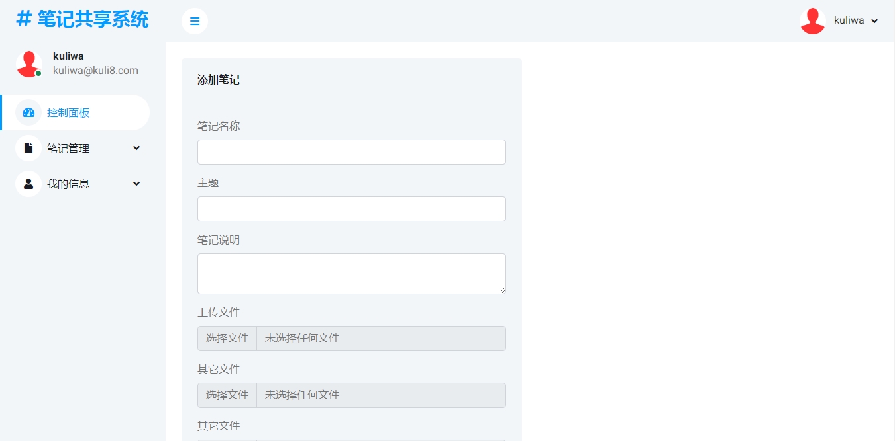Click the sidebar profile avatar
The width and height of the screenshot is (895, 441).
pyautogui.click(x=28, y=63)
